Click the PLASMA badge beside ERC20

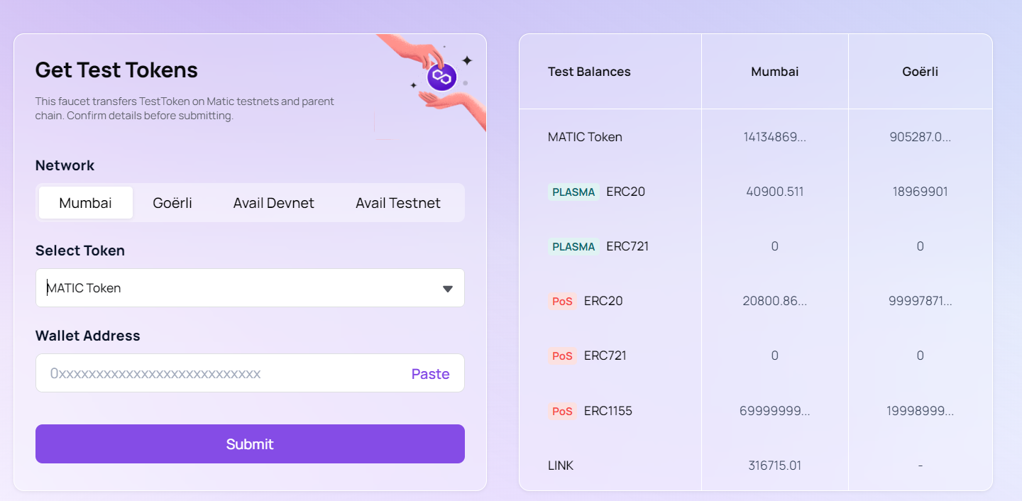pos(573,192)
